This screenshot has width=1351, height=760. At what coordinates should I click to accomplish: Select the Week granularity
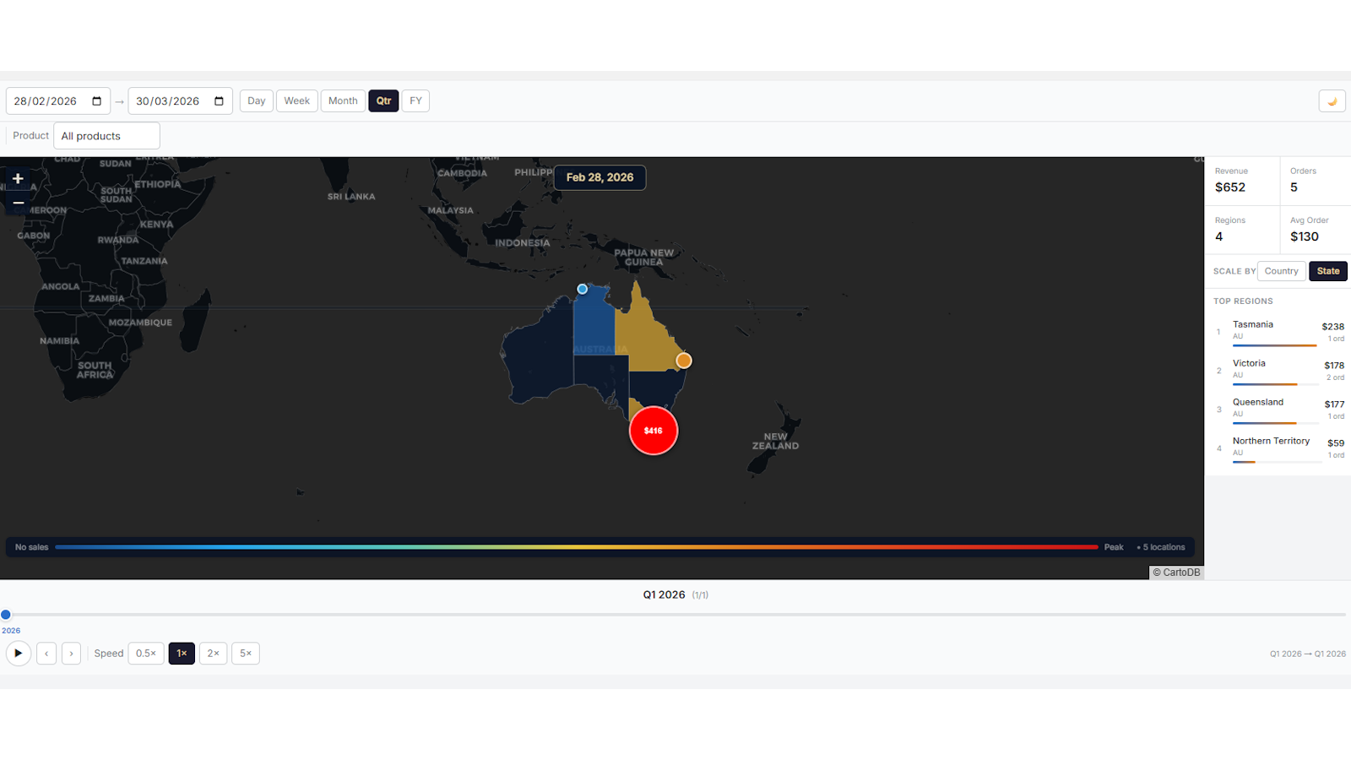pos(297,101)
